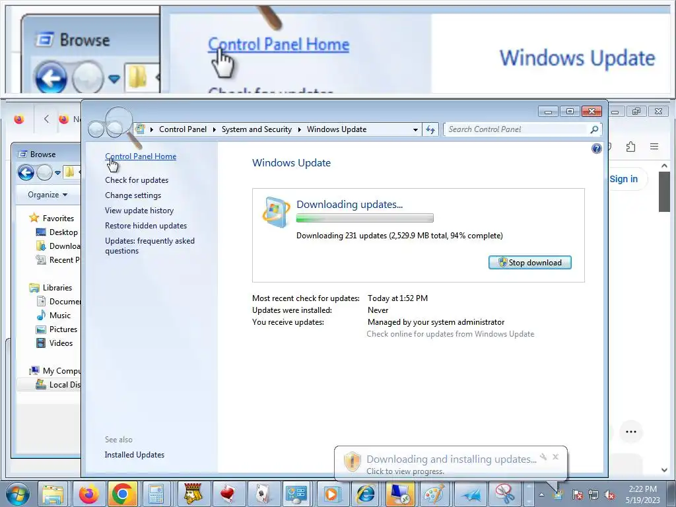The width and height of the screenshot is (676, 507).
Task: Click the update download progress bar
Action: tap(364, 218)
